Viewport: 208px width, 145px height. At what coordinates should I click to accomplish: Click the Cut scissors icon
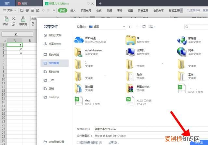[x=14, y=18]
